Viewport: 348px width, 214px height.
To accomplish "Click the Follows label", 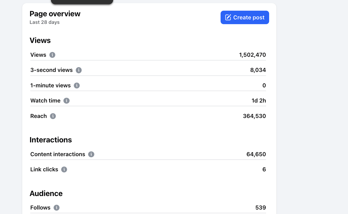I will (x=40, y=208).
